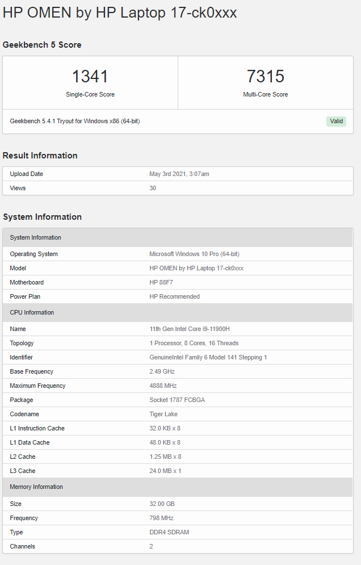Select the views count 30
Viewport: 361px width, 565px height.
(153, 188)
